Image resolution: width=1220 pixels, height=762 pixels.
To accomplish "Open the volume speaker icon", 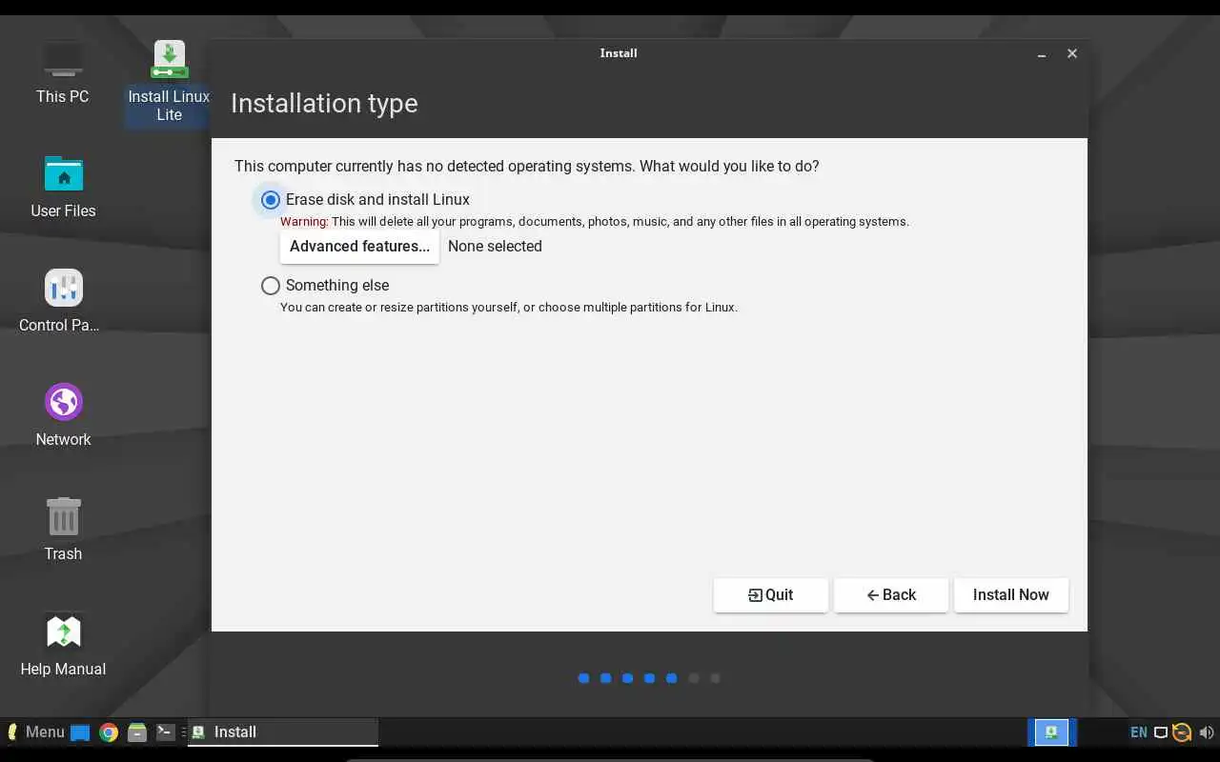I will [x=1206, y=732].
